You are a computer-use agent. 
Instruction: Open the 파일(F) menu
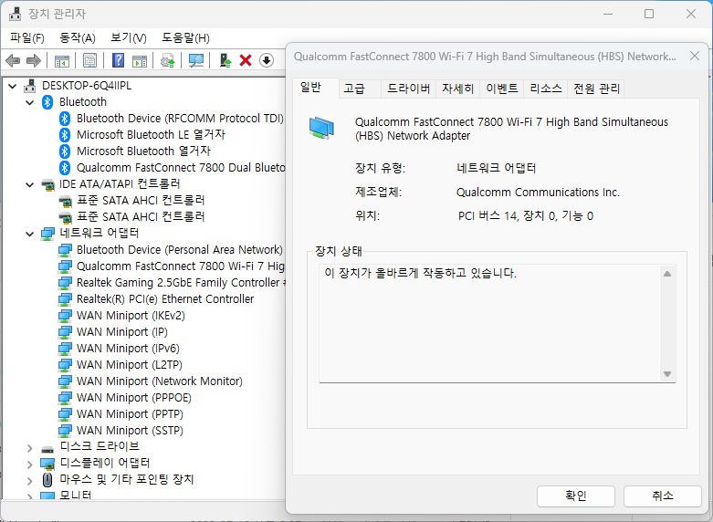point(27,37)
